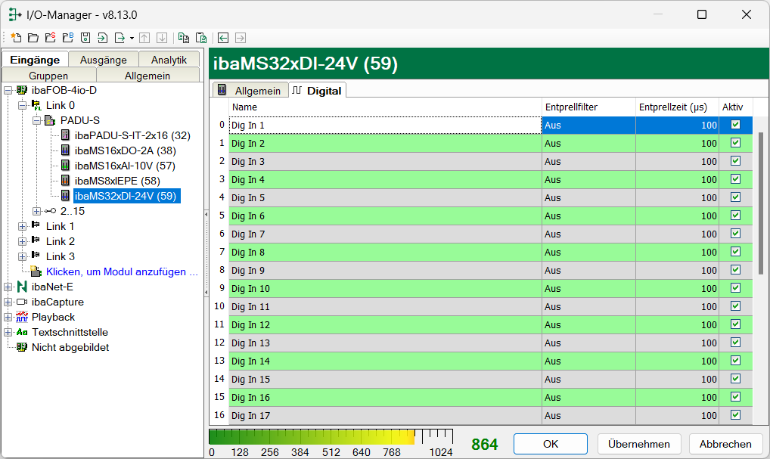This screenshot has height=459, width=770.
Task: Click the folder icon with blue B
Action: 67,37
